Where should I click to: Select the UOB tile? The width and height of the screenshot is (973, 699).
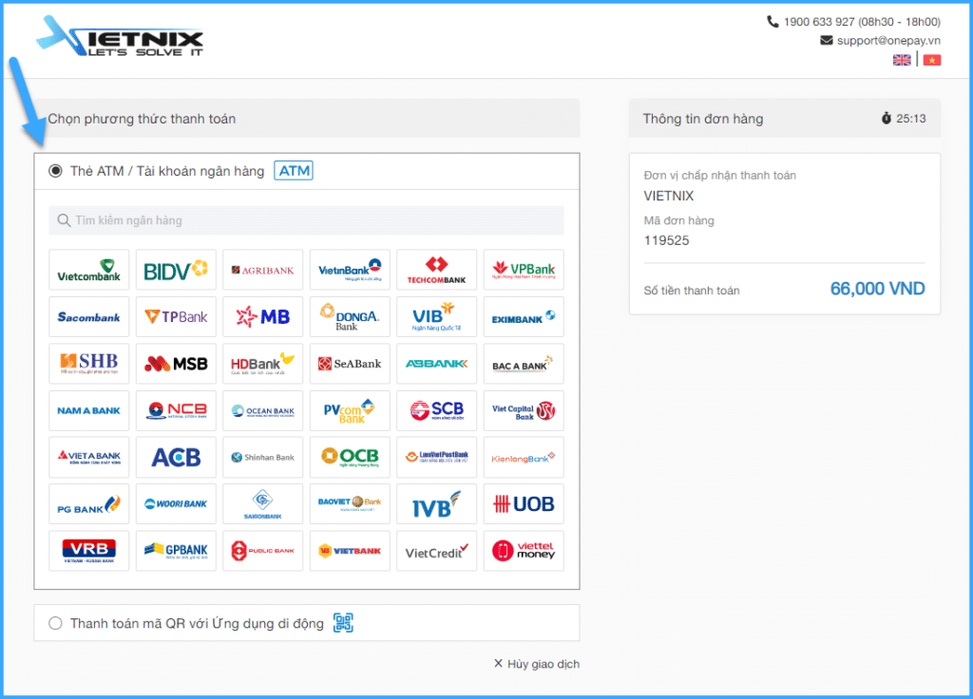point(524,504)
